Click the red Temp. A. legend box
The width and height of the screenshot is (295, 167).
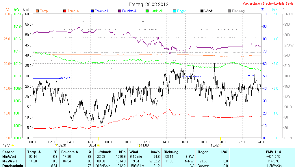pos(64,11)
